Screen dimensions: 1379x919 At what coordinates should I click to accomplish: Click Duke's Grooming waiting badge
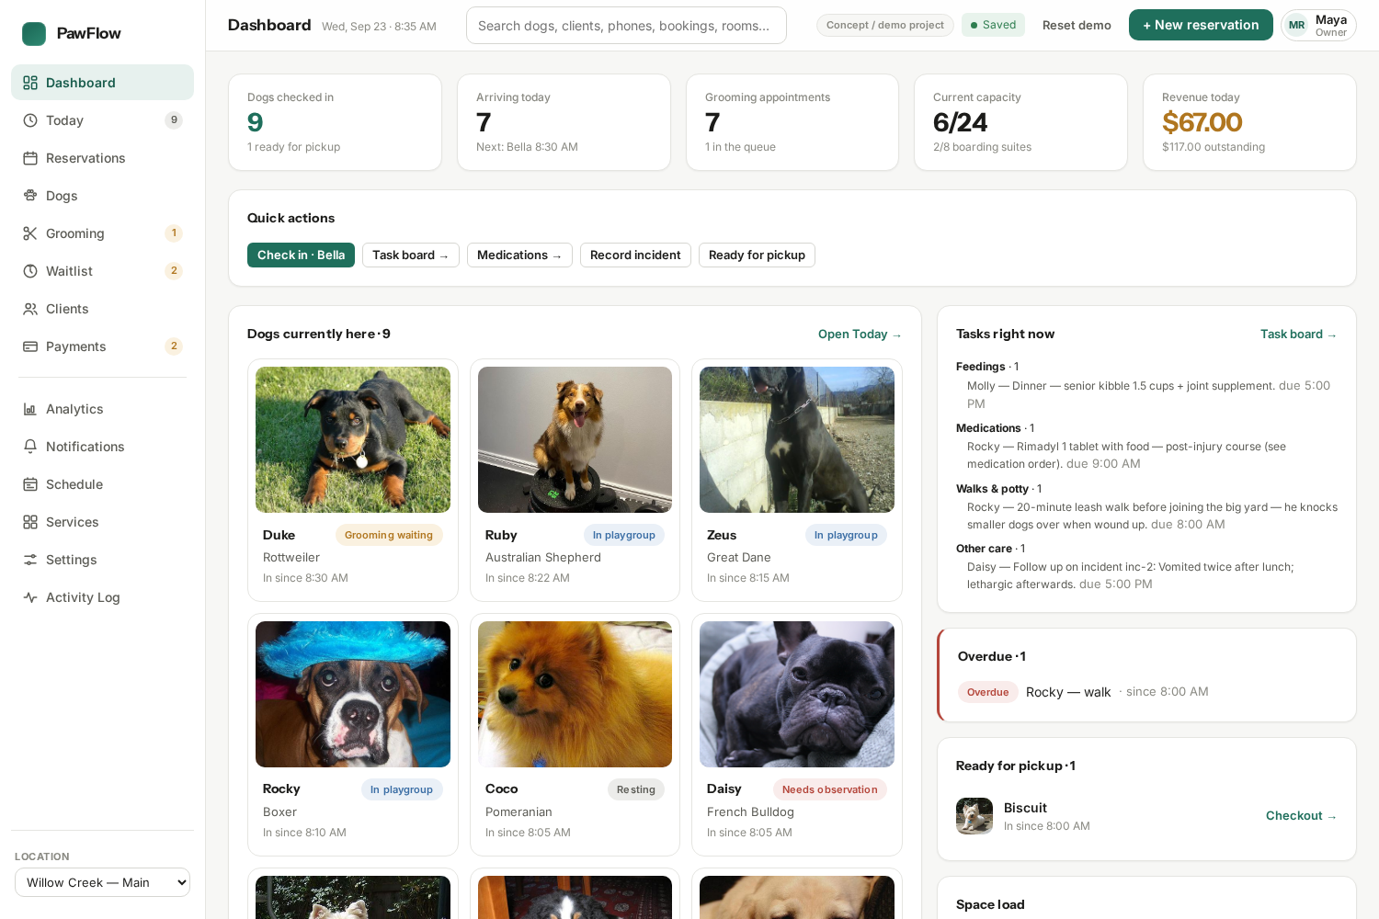tap(389, 535)
